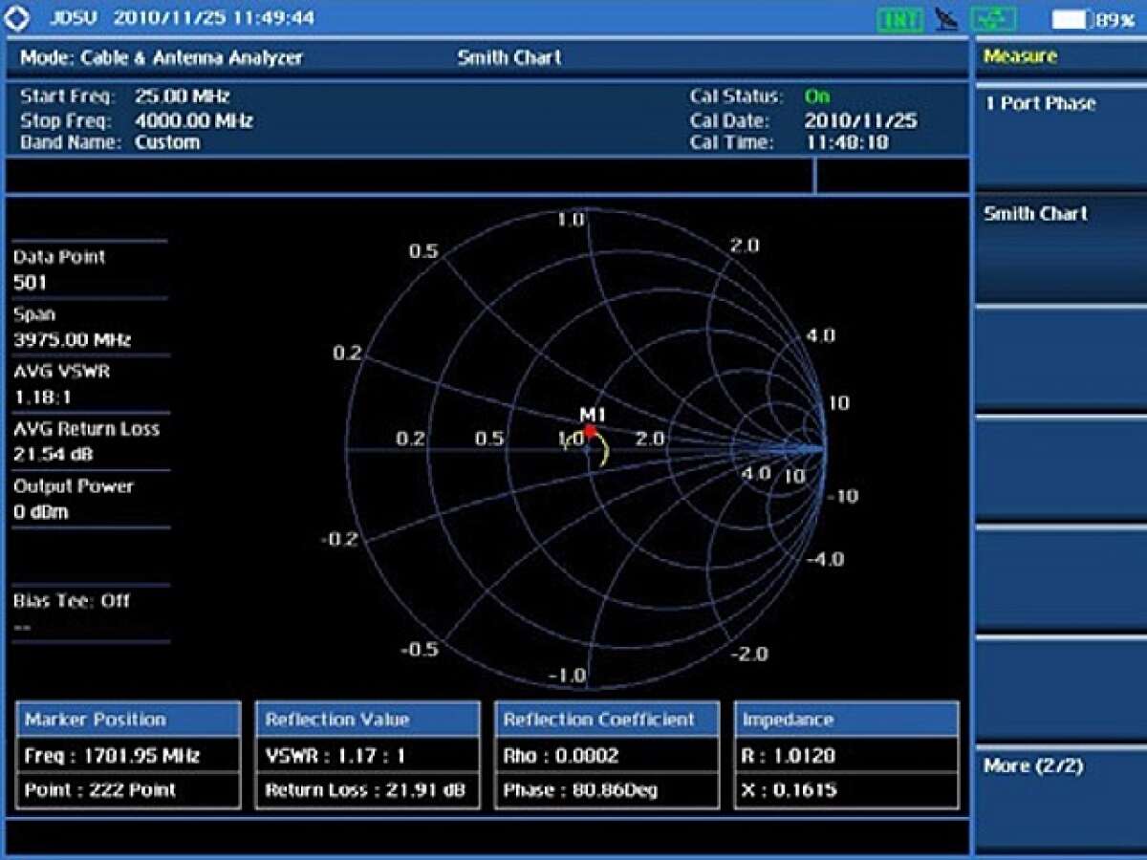Click the VSWR : 1.17 : 1 value

367,755
